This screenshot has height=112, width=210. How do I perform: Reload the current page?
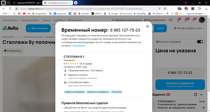pos(10,8)
